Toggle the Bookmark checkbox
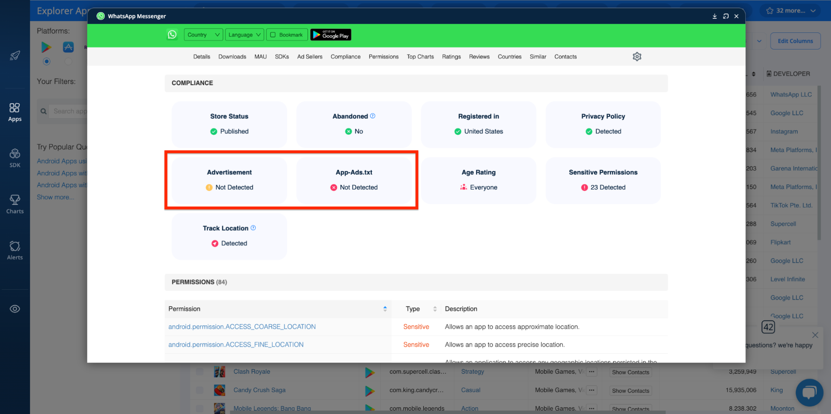The height and width of the screenshot is (414, 831). pyautogui.click(x=273, y=35)
